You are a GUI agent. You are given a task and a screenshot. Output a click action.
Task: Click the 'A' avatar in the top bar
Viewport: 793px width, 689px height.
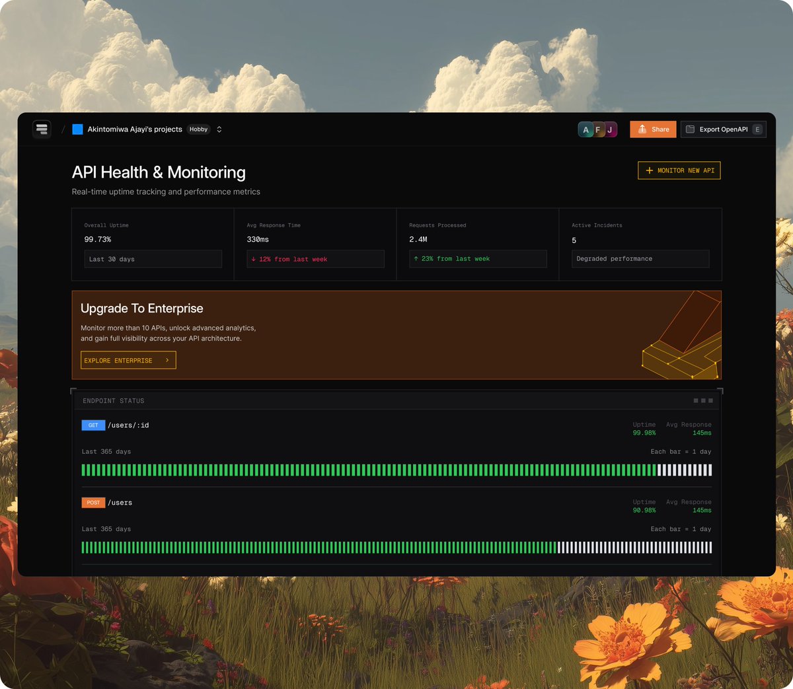(585, 129)
